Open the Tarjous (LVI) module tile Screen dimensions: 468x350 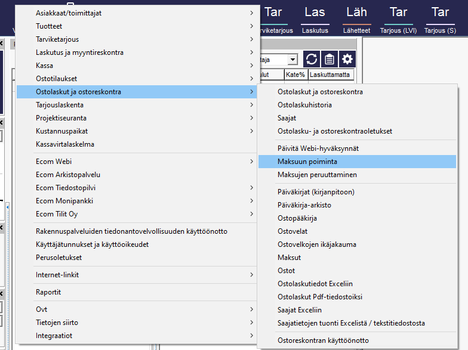[398, 18]
